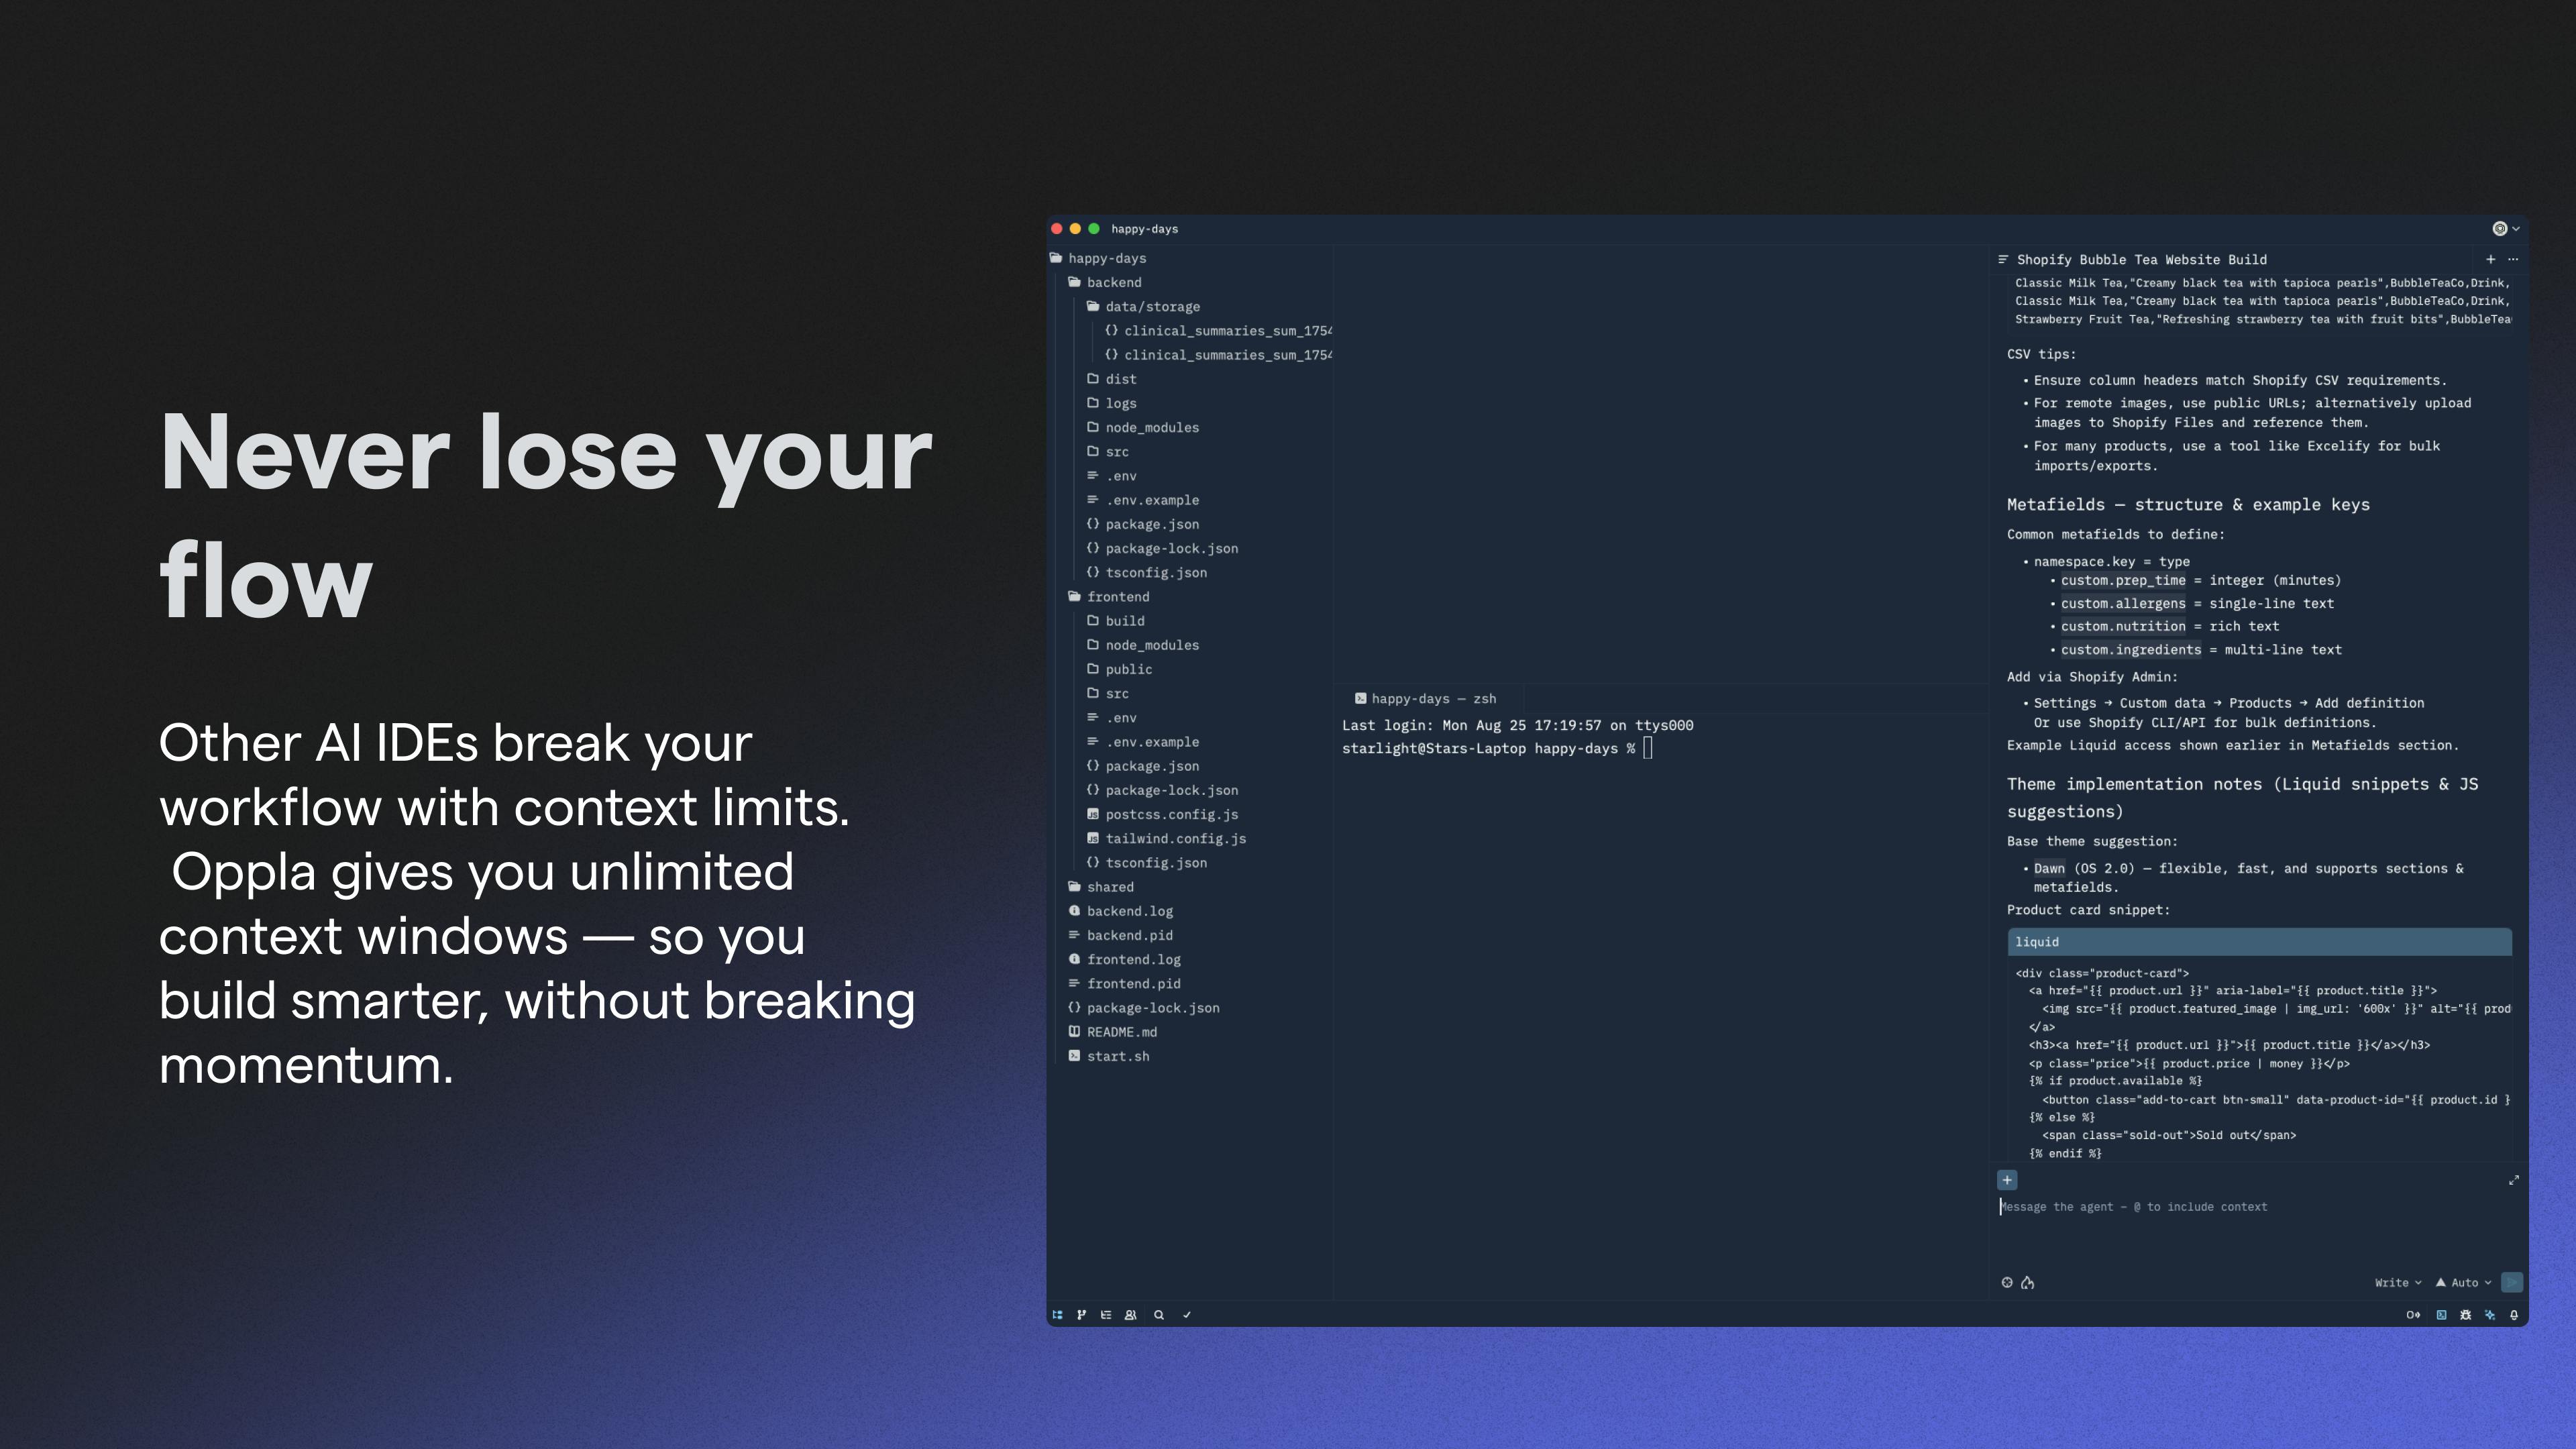This screenshot has width=2576, height=1449.
Task: Open the agent panel three-dots menu
Action: [x=2513, y=259]
